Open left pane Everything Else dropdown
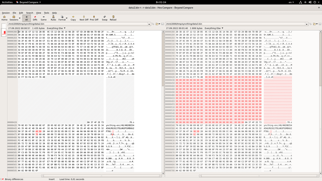 pos(56,28)
